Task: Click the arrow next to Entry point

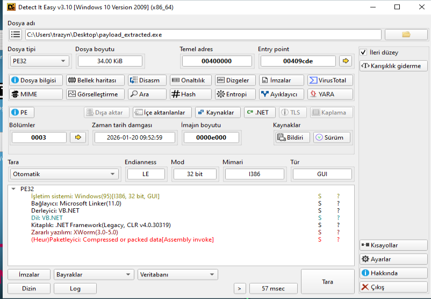Action: pyautogui.click(x=346, y=61)
